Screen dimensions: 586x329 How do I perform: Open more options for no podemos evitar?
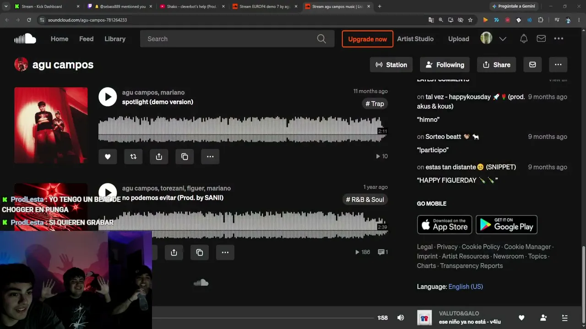[x=225, y=252]
